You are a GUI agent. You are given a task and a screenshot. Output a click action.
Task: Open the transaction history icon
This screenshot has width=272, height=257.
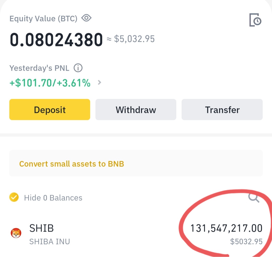[x=255, y=20]
